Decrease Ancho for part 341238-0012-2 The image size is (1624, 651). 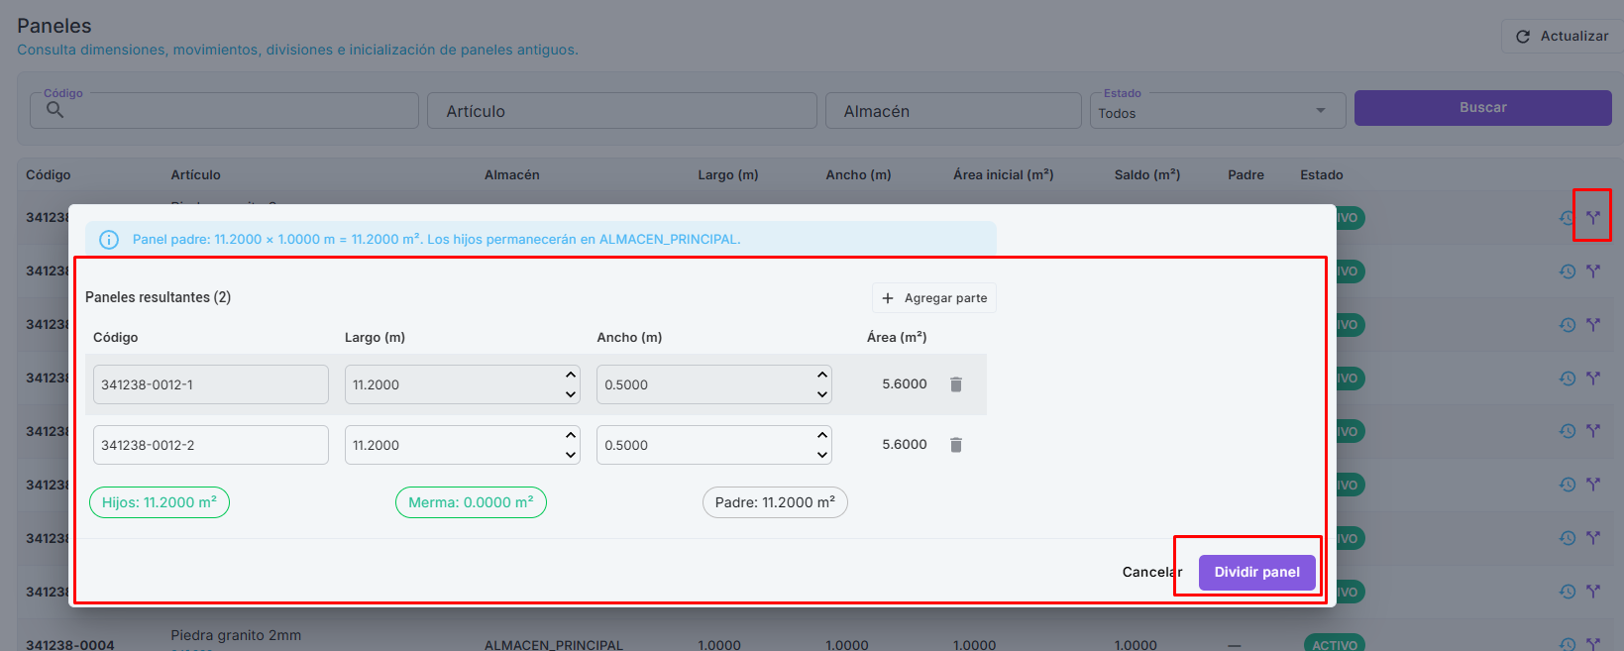(x=822, y=455)
